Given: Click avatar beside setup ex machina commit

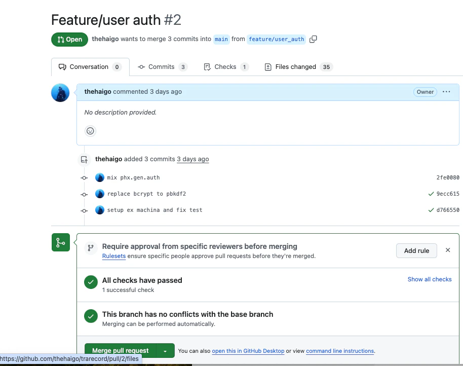Looking at the screenshot, I should pos(100,210).
